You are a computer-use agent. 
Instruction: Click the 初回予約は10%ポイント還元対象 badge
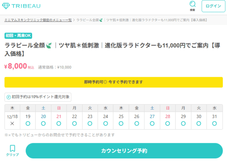38,97
